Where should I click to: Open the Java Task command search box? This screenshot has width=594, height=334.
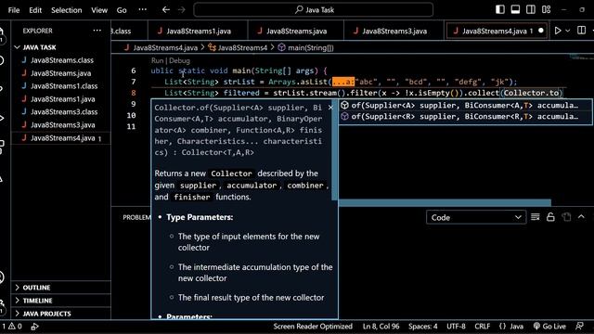point(314,10)
